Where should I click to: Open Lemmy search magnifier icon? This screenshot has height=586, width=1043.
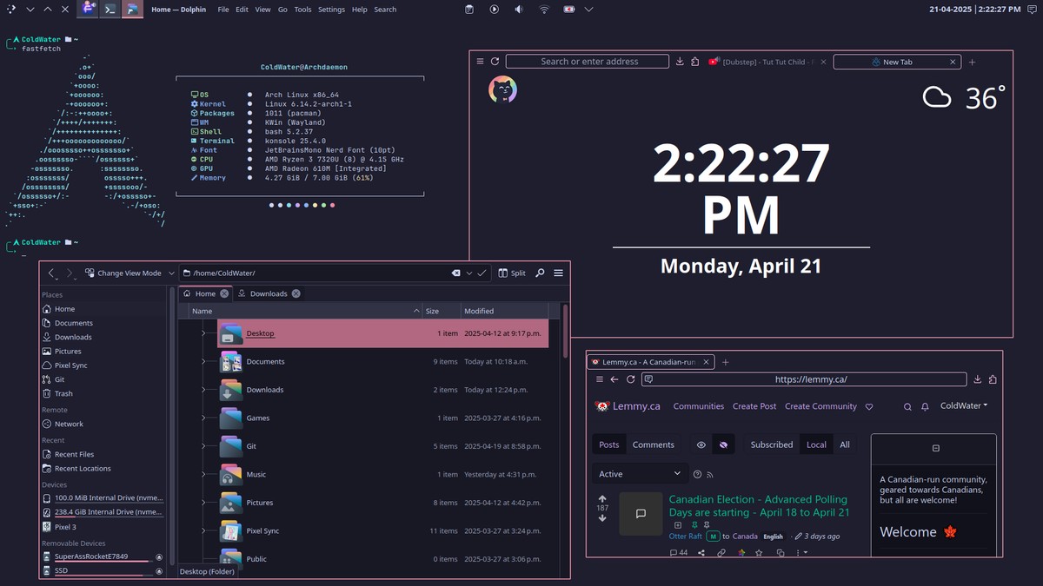pos(907,406)
